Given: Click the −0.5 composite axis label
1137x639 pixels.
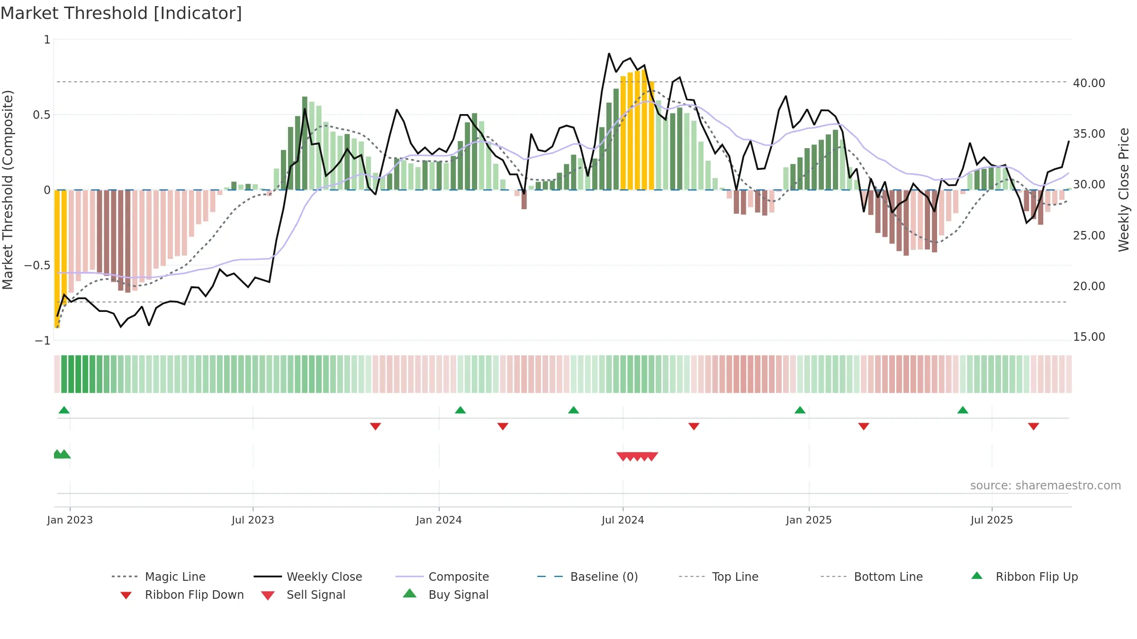Looking at the screenshot, I should 37,265.
